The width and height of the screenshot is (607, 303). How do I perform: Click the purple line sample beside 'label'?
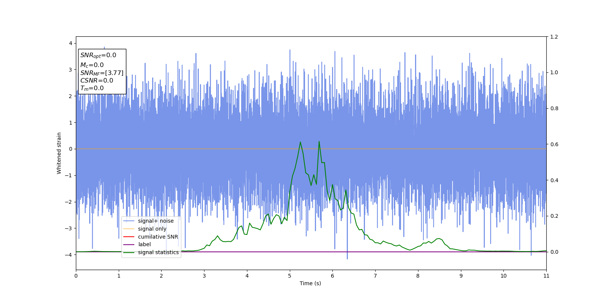coord(129,245)
